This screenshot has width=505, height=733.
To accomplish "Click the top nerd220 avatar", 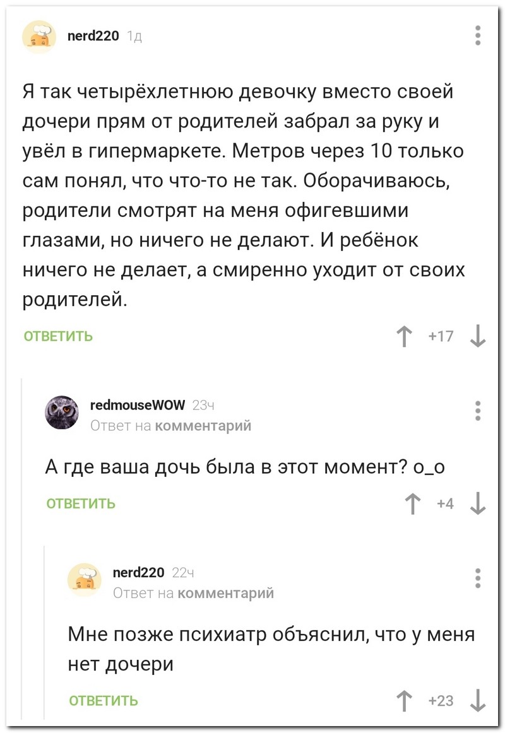I will tap(39, 36).
